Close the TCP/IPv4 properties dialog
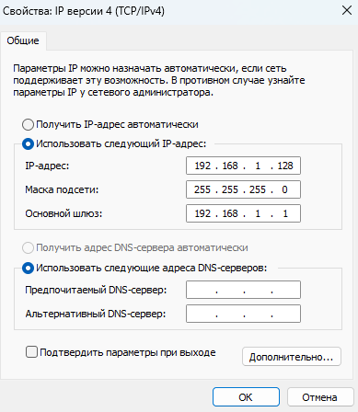The height and width of the screenshot is (412, 358). click(347, 11)
